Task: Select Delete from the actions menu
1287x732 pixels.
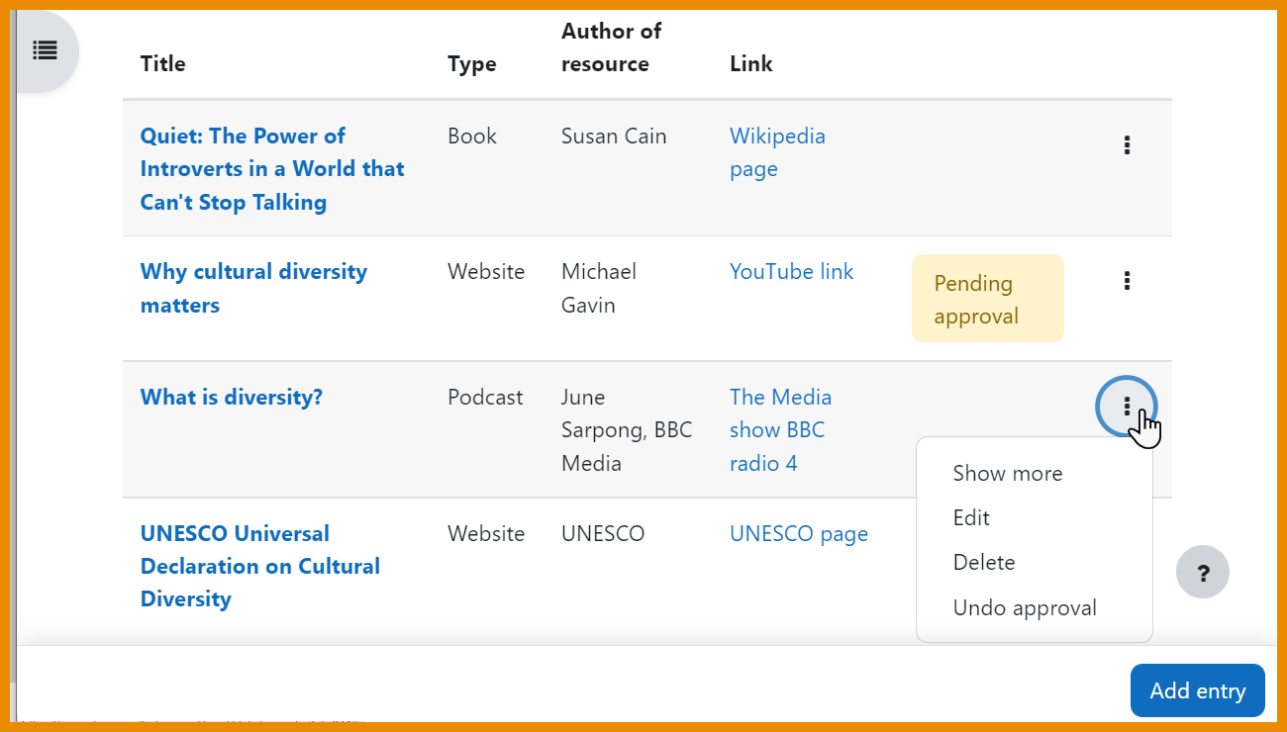Action: point(983,563)
